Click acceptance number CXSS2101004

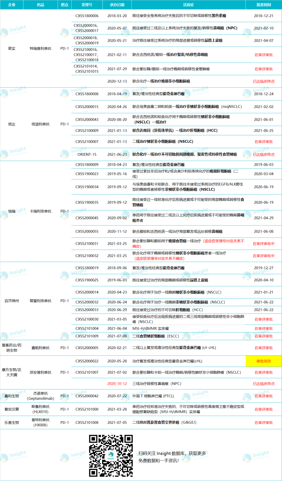[87, 329]
